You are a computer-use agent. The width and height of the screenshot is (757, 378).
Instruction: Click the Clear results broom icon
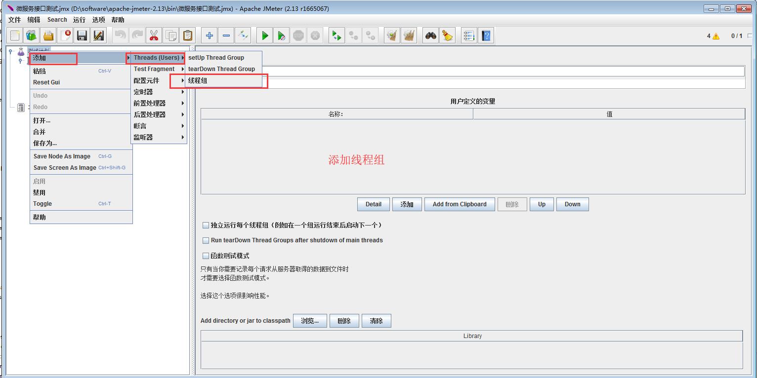tap(392, 36)
